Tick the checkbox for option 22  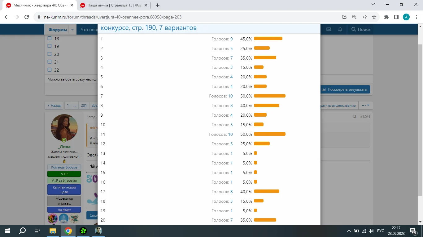click(x=50, y=70)
